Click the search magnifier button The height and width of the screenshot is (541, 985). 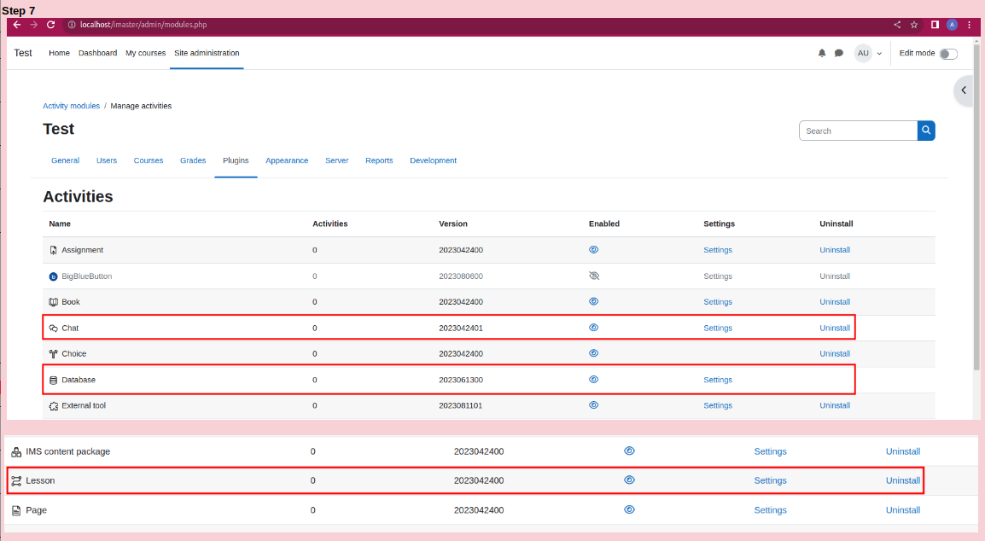(926, 131)
